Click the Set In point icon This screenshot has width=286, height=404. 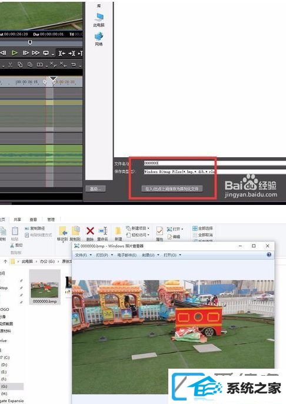point(62,53)
